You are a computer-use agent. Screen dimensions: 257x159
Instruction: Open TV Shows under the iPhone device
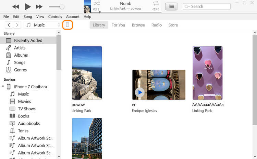coord(27,109)
